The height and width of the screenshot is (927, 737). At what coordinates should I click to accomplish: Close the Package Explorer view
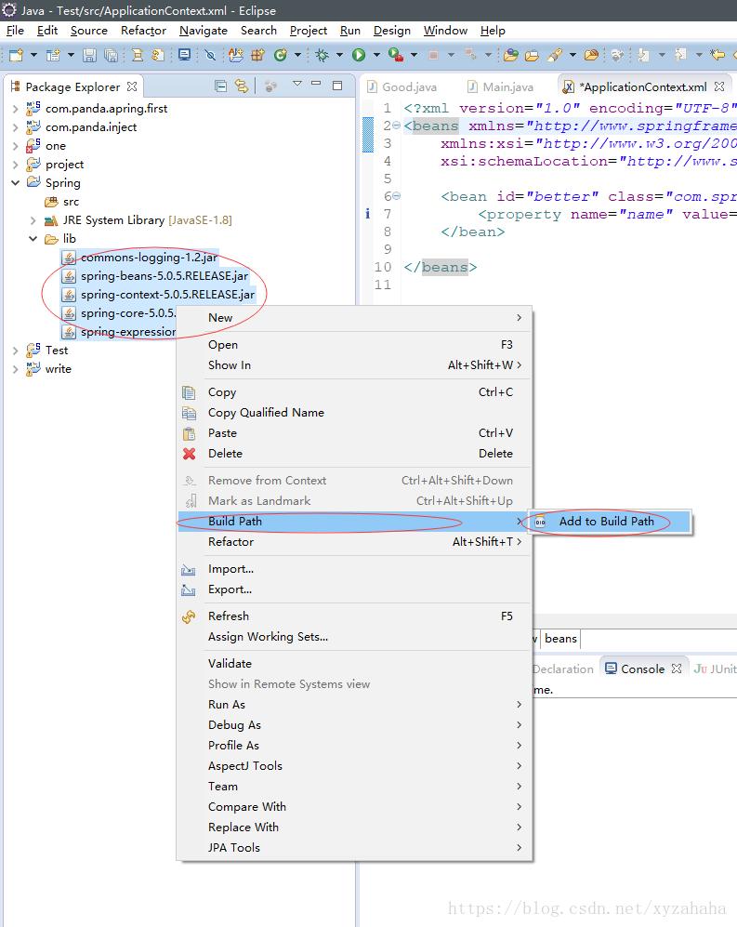point(132,86)
